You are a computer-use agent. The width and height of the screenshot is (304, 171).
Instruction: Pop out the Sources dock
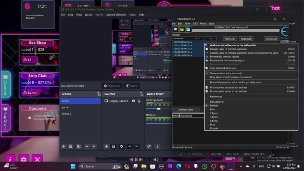(142, 94)
